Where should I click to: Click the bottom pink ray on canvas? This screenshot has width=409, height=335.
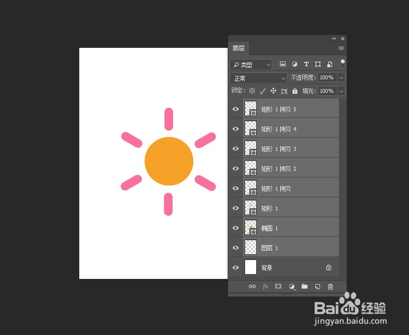168,204
